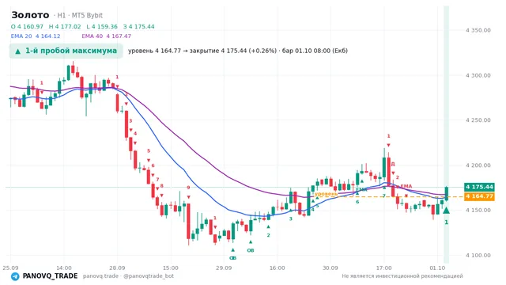Screen dimensions: 506x285
Task: Select the orange "уровень" label on chart
Action: click(x=326, y=193)
